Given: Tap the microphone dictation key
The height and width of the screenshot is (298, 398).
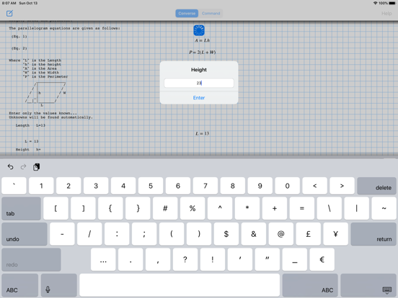Looking at the screenshot, I should [59, 285].
